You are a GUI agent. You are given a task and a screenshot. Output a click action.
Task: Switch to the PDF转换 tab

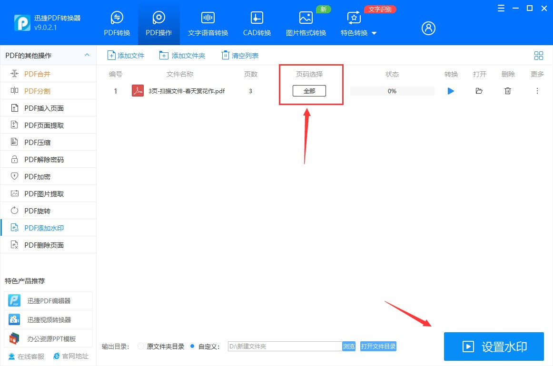tap(117, 22)
